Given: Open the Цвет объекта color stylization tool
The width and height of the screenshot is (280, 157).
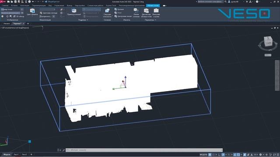Looking at the screenshot, I should (32, 12).
